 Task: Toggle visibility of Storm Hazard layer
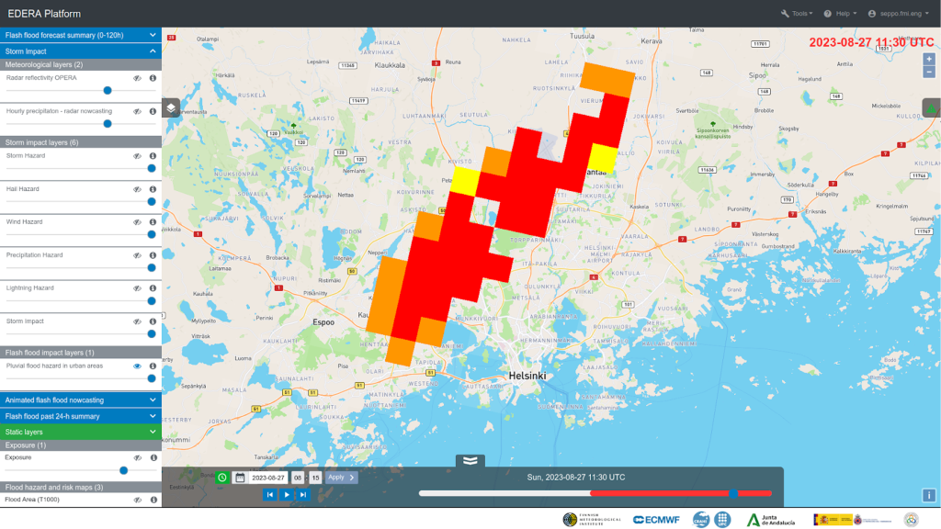coord(137,155)
